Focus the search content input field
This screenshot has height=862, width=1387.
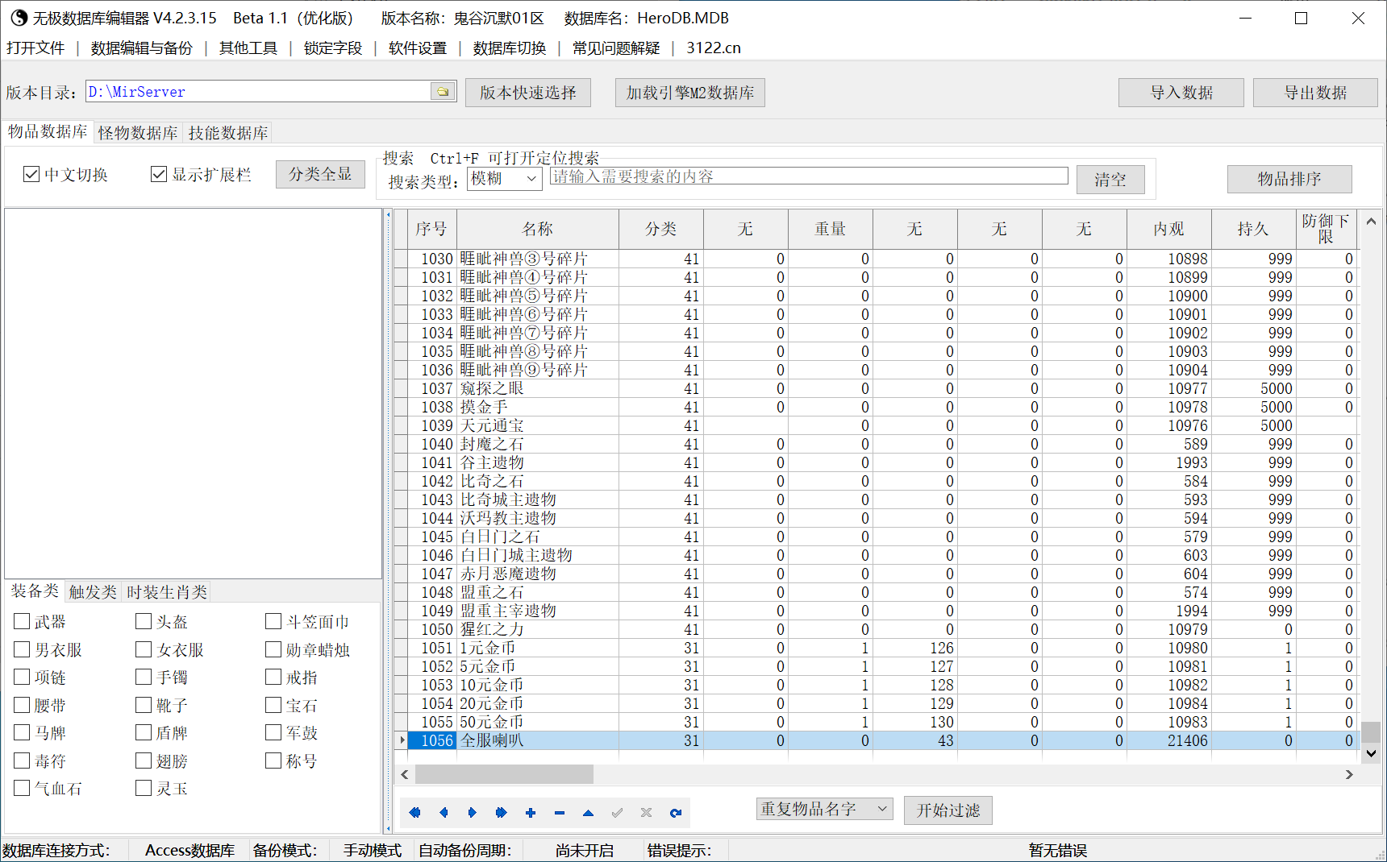click(x=809, y=176)
